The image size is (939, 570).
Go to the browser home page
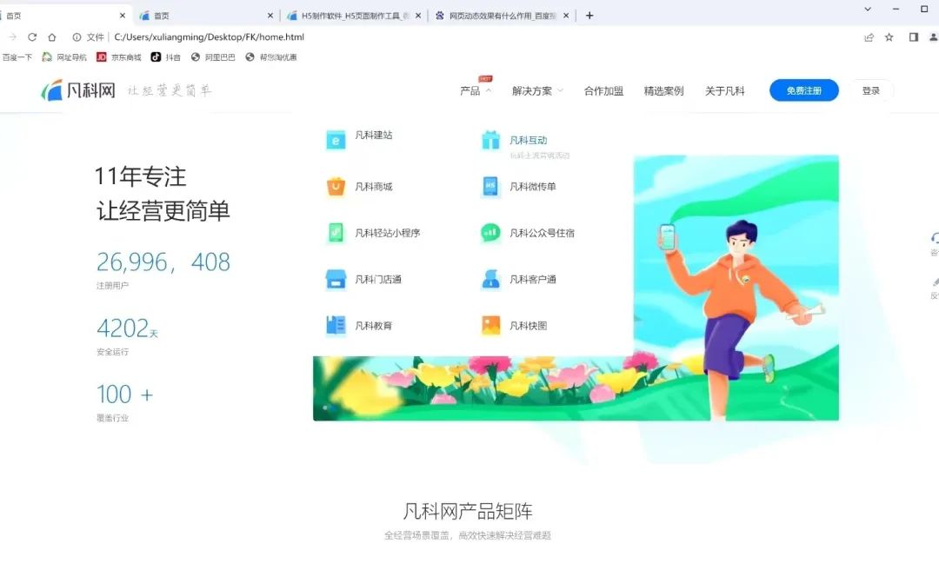click(52, 37)
